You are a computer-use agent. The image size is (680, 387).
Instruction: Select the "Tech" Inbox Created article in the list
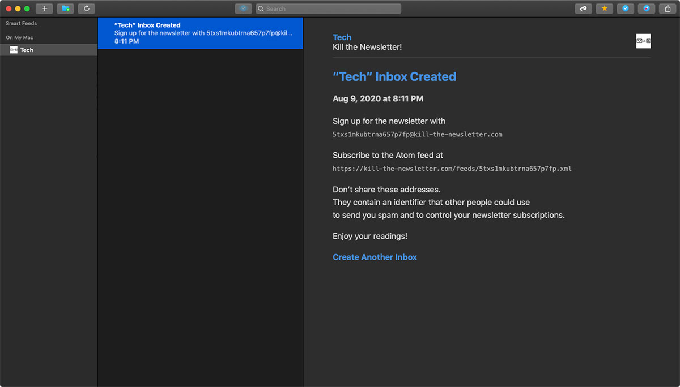pos(201,33)
